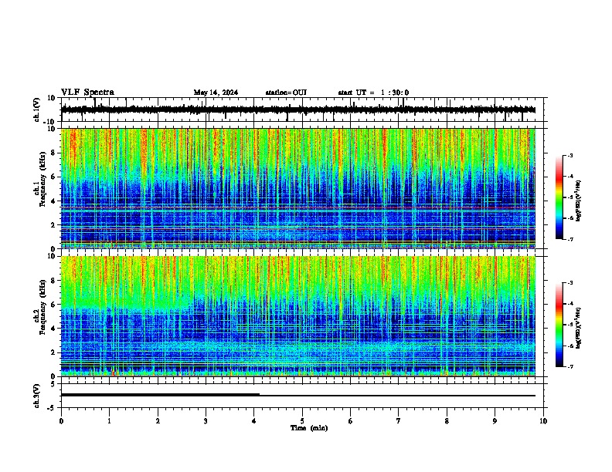This screenshot has height=472, width=612.
Task: Click time-axis tick label "8"
Action: (x=447, y=421)
